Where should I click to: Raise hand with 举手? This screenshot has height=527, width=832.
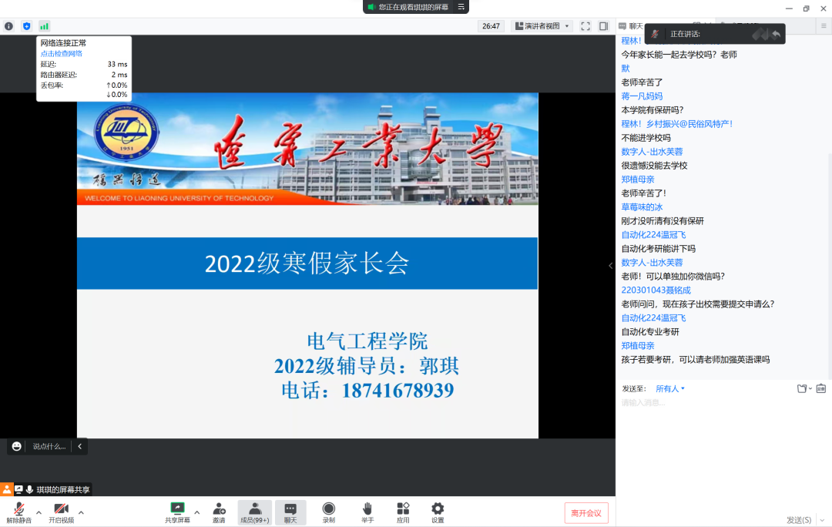(367, 512)
